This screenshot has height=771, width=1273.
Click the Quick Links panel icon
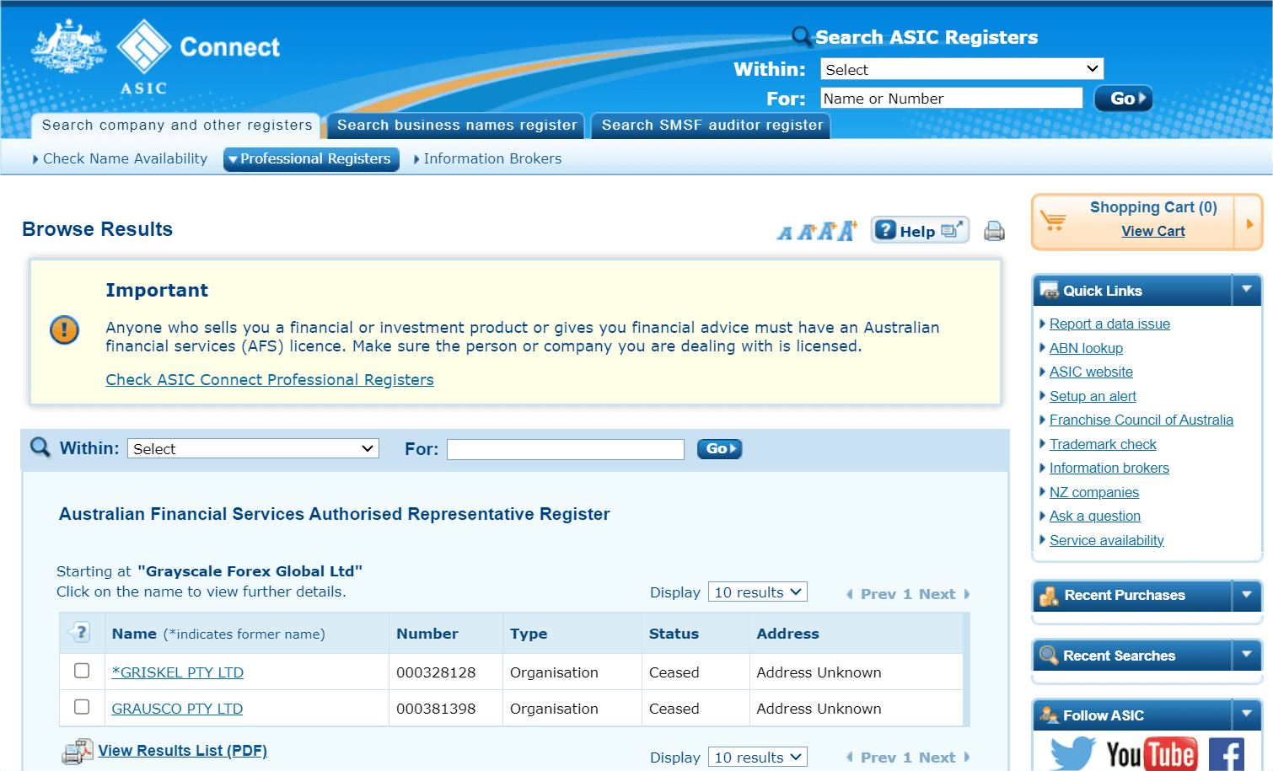1050,291
